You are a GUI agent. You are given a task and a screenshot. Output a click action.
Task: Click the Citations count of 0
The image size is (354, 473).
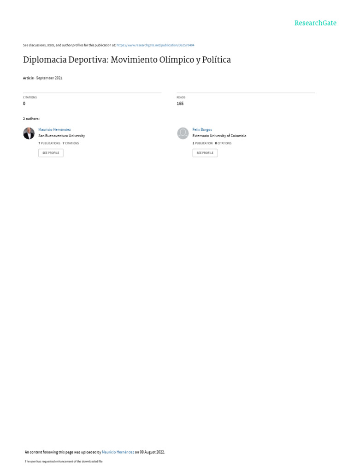pos(24,103)
